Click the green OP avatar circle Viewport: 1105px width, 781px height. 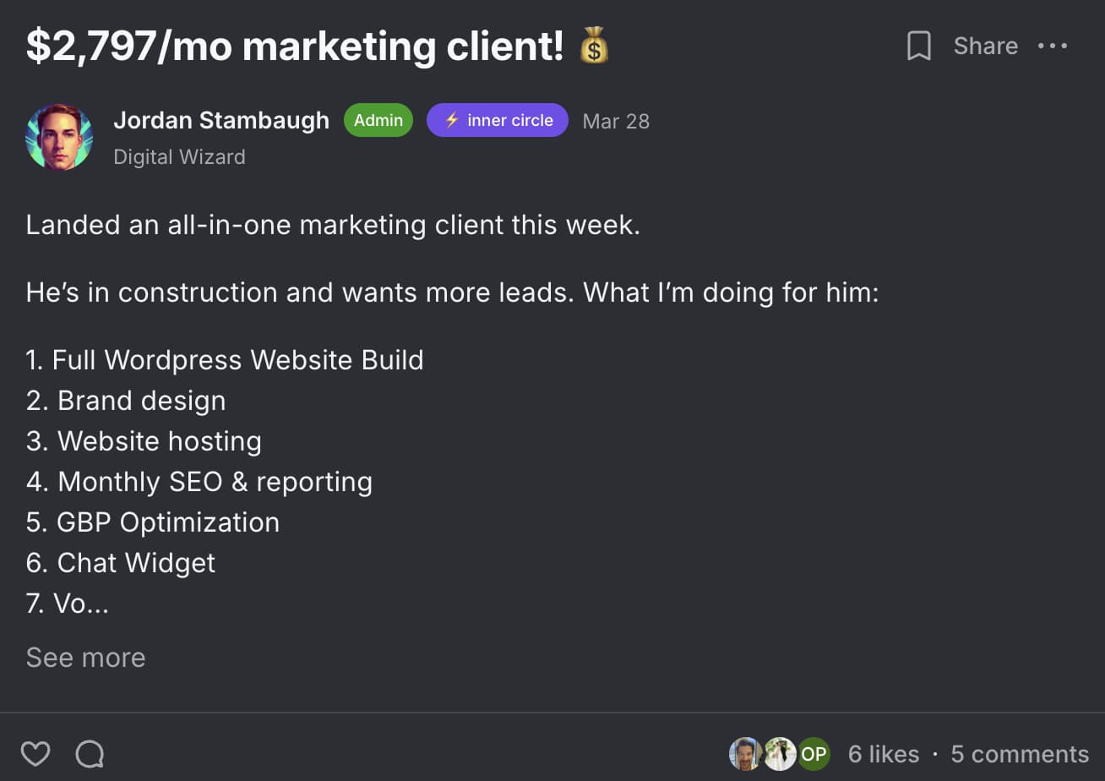coord(814,753)
